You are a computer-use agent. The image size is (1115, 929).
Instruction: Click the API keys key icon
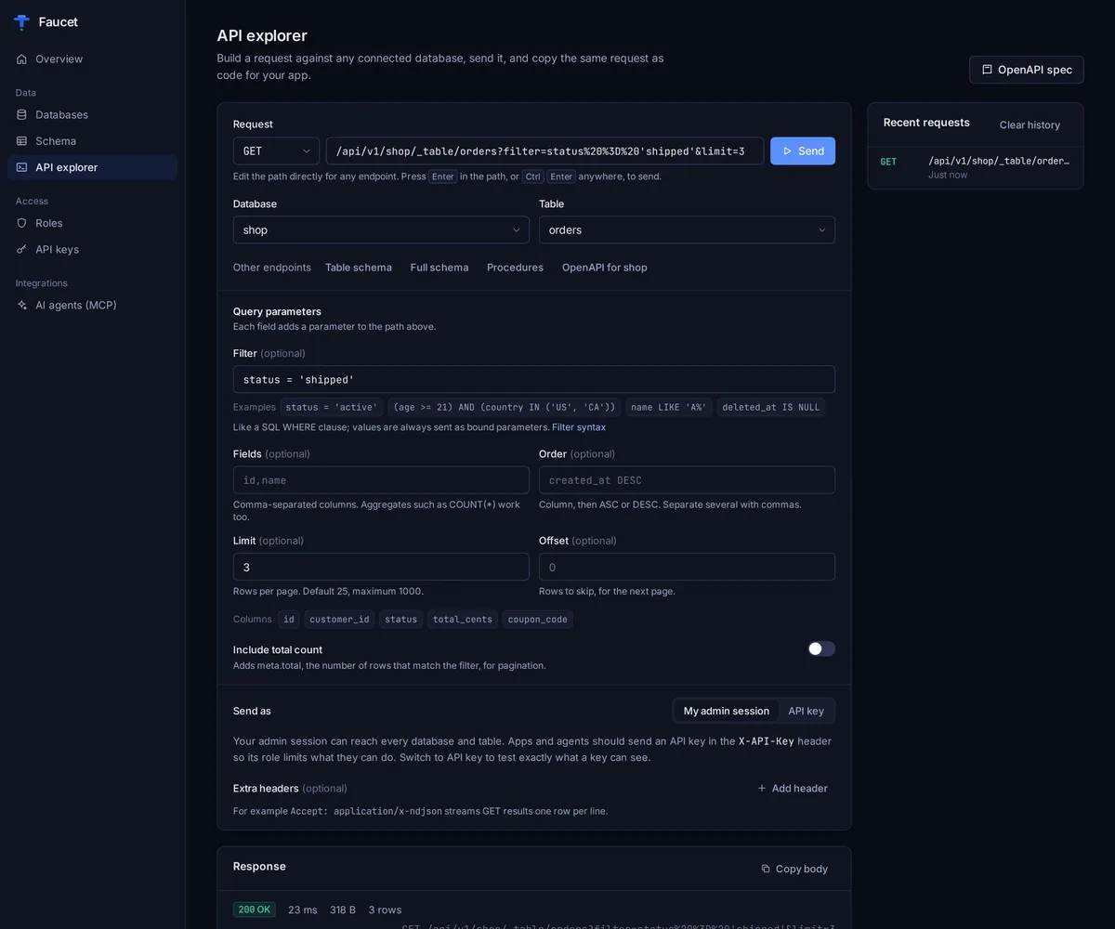tap(21, 249)
